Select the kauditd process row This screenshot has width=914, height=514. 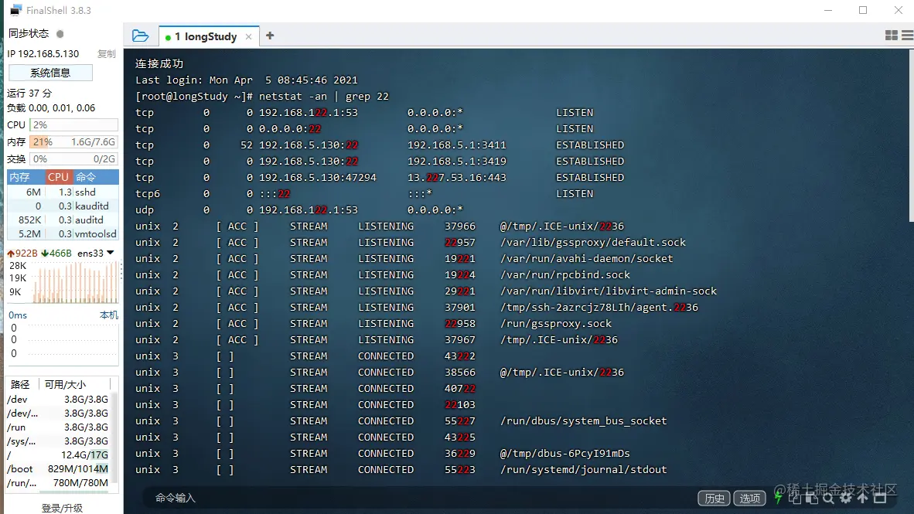pyautogui.click(x=63, y=206)
